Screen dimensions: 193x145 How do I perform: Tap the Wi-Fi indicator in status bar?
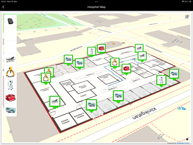[x=183, y=2]
